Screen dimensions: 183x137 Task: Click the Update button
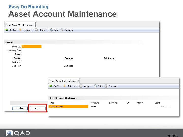[x=20, y=108]
